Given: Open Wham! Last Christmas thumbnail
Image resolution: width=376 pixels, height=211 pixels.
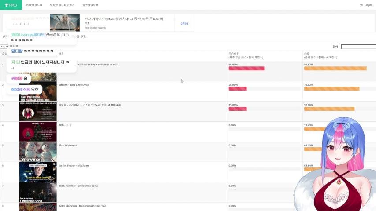Looking at the screenshot, I should (37, 91).
